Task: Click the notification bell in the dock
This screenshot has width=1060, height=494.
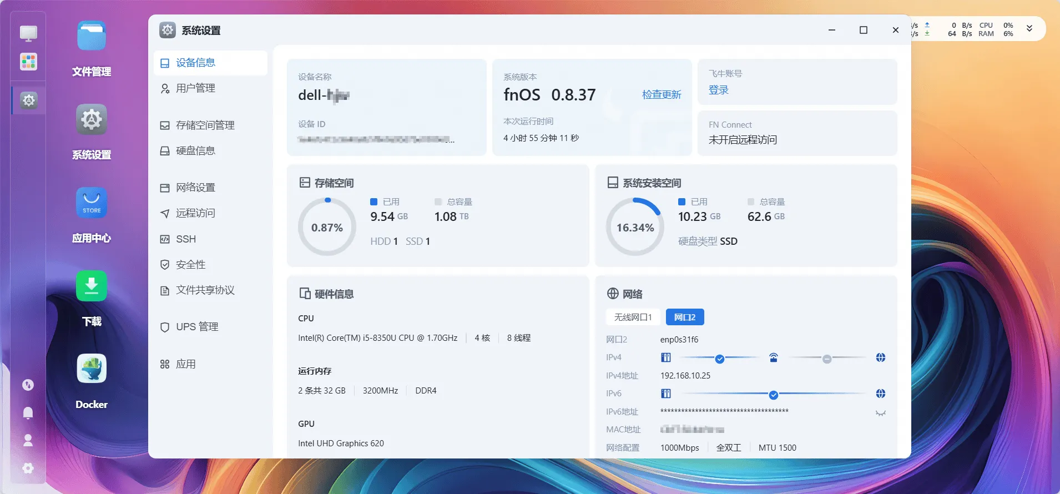Action: 28,412
